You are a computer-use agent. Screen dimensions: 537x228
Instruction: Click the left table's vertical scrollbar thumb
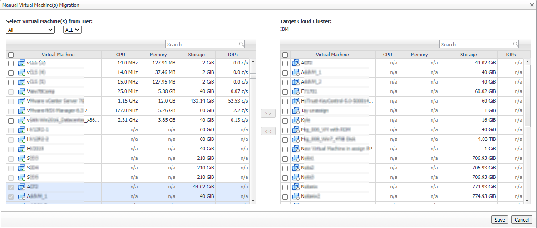253,76
